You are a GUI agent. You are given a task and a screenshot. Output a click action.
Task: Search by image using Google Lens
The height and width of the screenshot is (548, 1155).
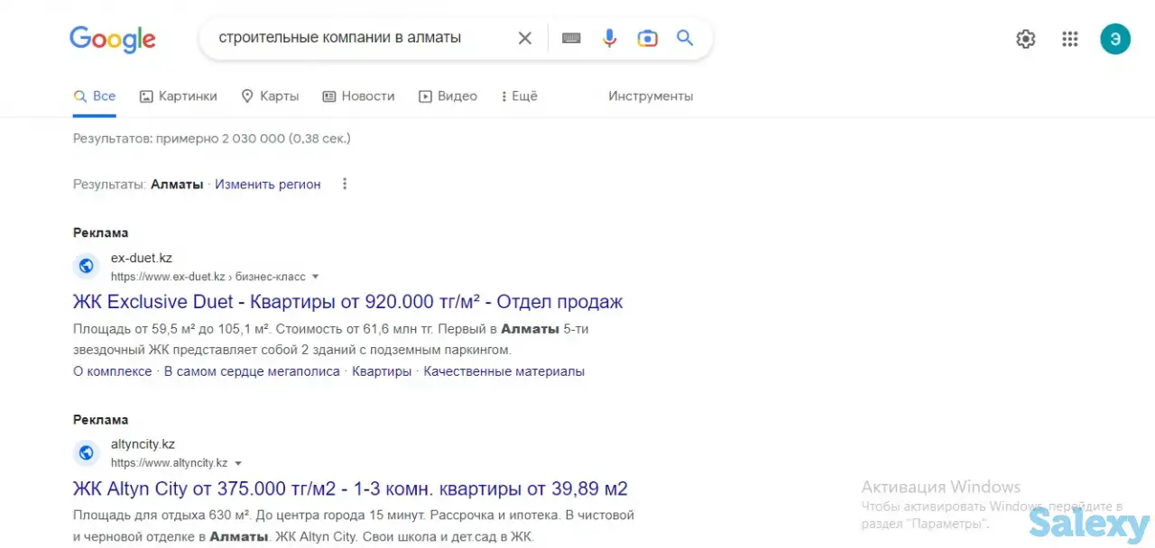tap(647, 38)
